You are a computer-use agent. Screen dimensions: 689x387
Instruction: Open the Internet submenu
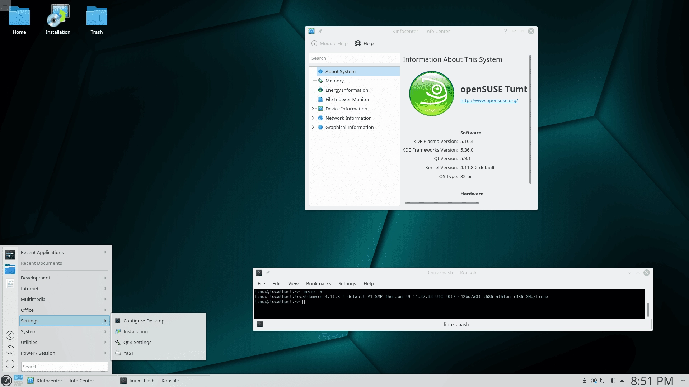coord(64,288)
